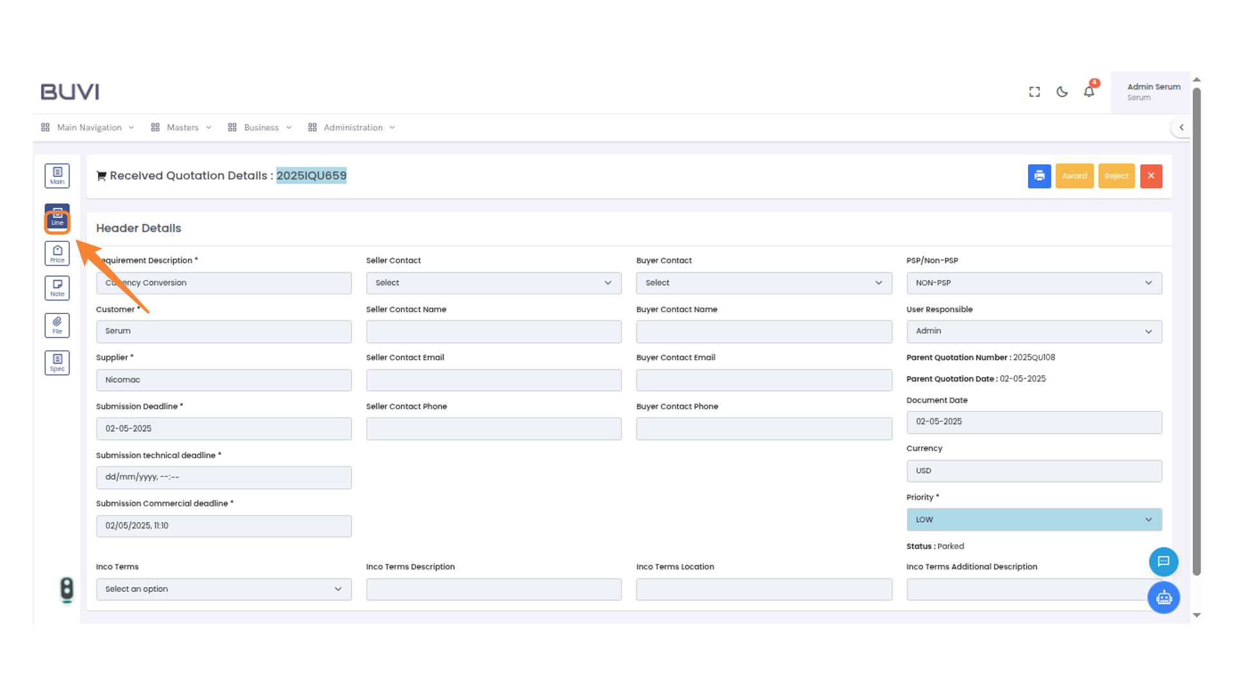Open the Price section sidebar icon

[x=57, y=254]
